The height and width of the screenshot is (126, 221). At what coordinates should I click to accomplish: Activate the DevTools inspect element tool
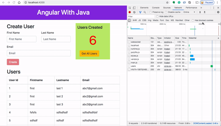point(130,8)
